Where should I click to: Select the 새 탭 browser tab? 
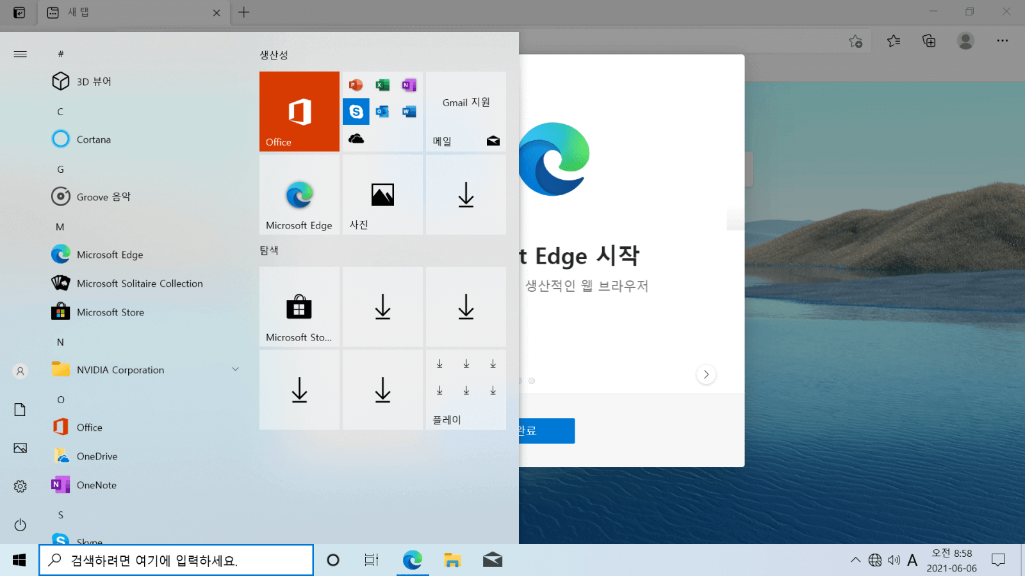pyautogui.click(x=133, y=12)
